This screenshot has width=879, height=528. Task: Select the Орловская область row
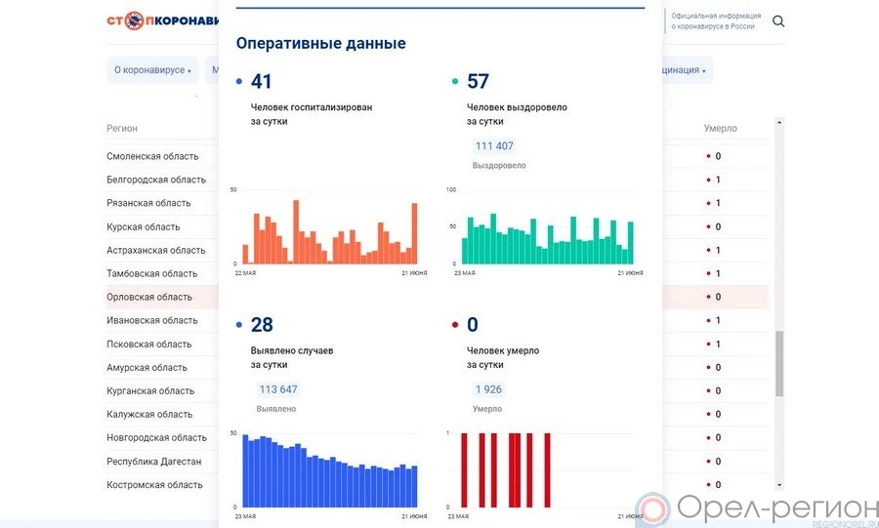pos(149,297)
